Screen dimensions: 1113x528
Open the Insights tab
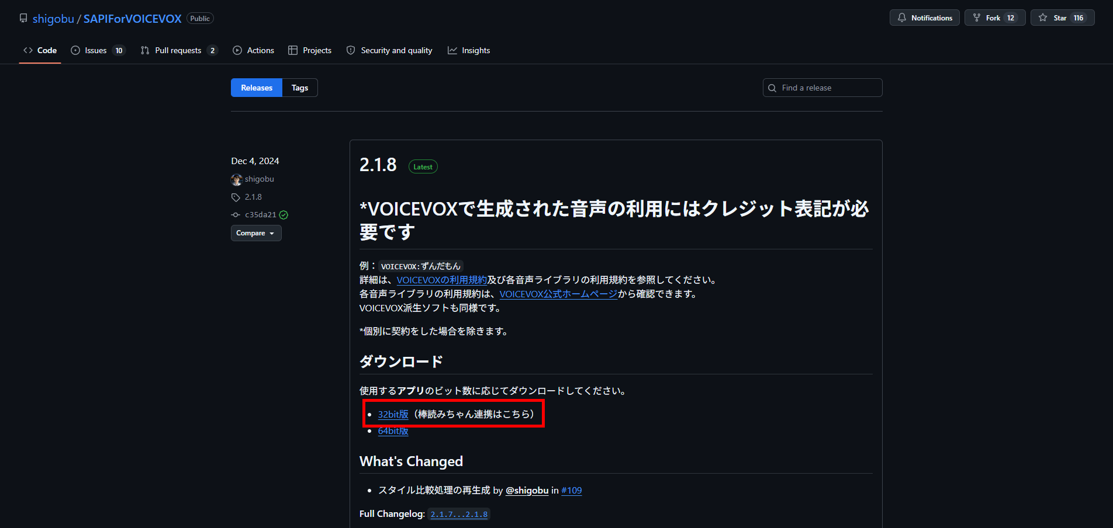tap(469, 50)
